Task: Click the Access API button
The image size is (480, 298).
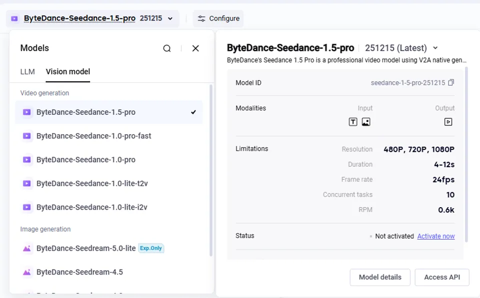Action: tap(442, 277)
